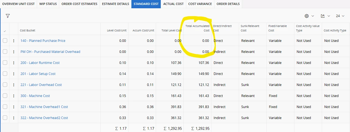Check the 201 - Labor Setup Cost row
Viewport: 350px width, 132px height.
click(x=5, y=74)
